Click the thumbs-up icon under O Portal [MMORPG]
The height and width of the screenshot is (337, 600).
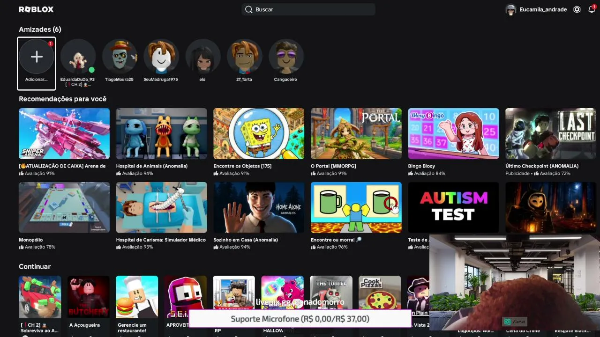click(x=313, y=173)
